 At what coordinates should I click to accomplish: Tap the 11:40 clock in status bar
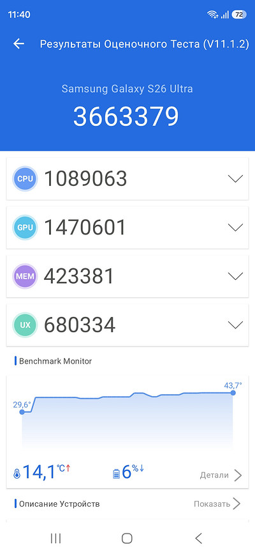point(19,15)
